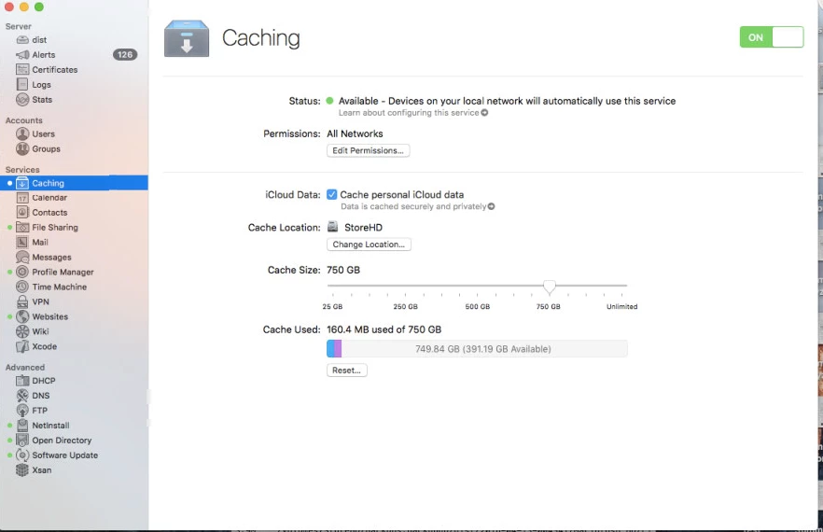
Task: Open the DHCP icon
Action: point(22,381)
